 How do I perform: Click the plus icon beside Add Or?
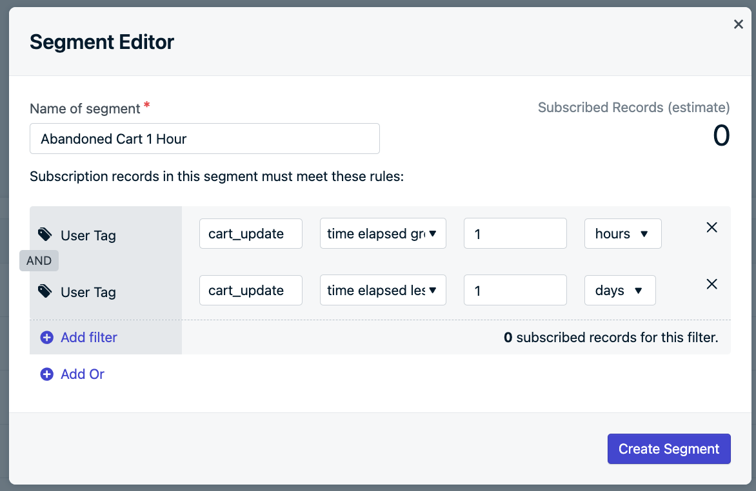47,374
